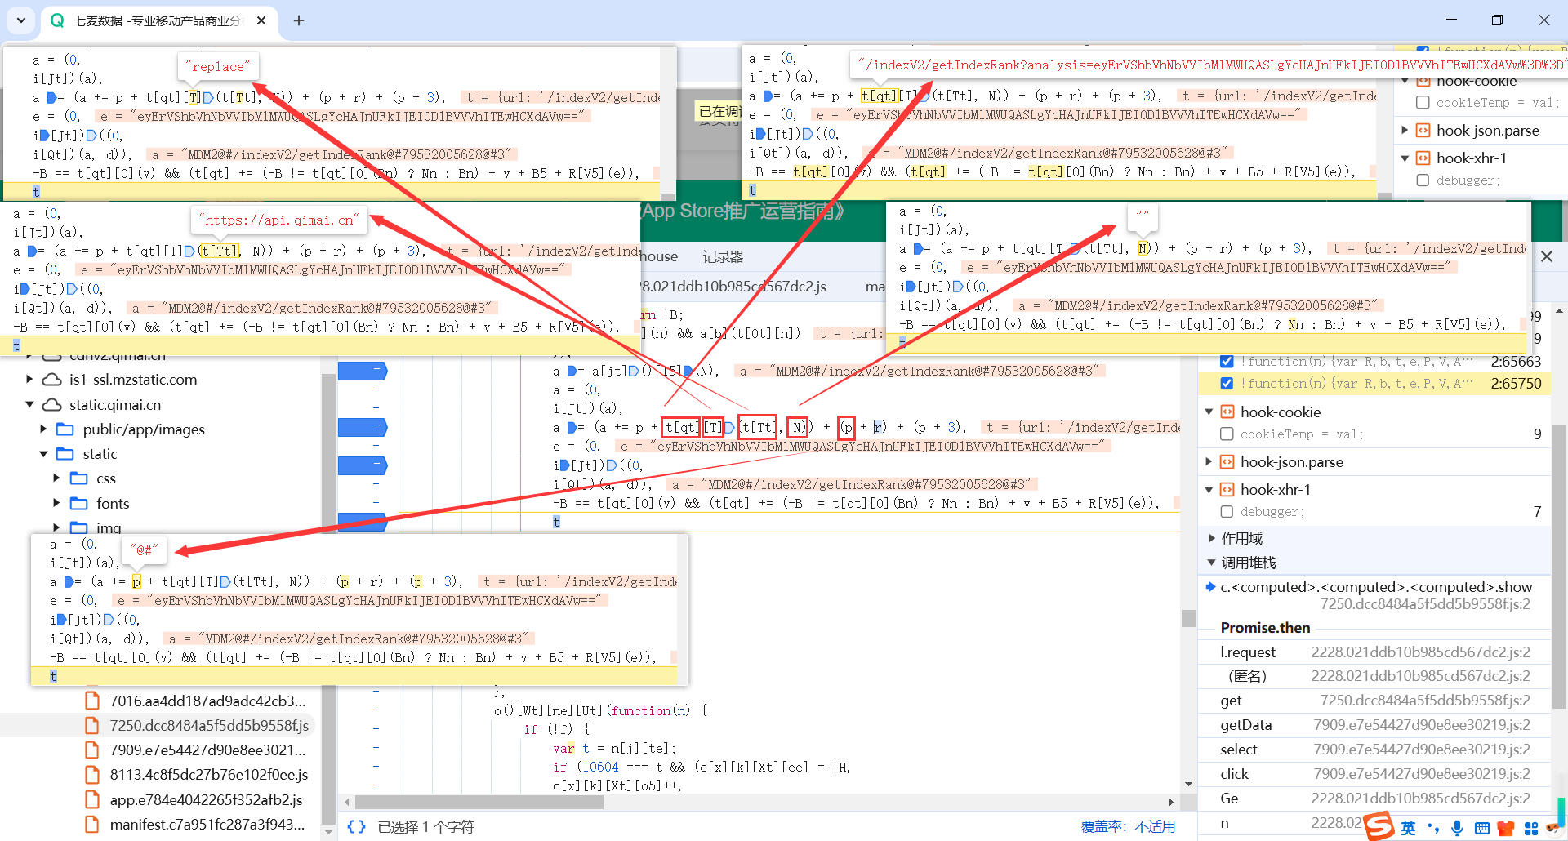This screenshot has width=1568, height=841.
Task: Click the Sogou microphone voice input icon
Action: coord(1457,828)
